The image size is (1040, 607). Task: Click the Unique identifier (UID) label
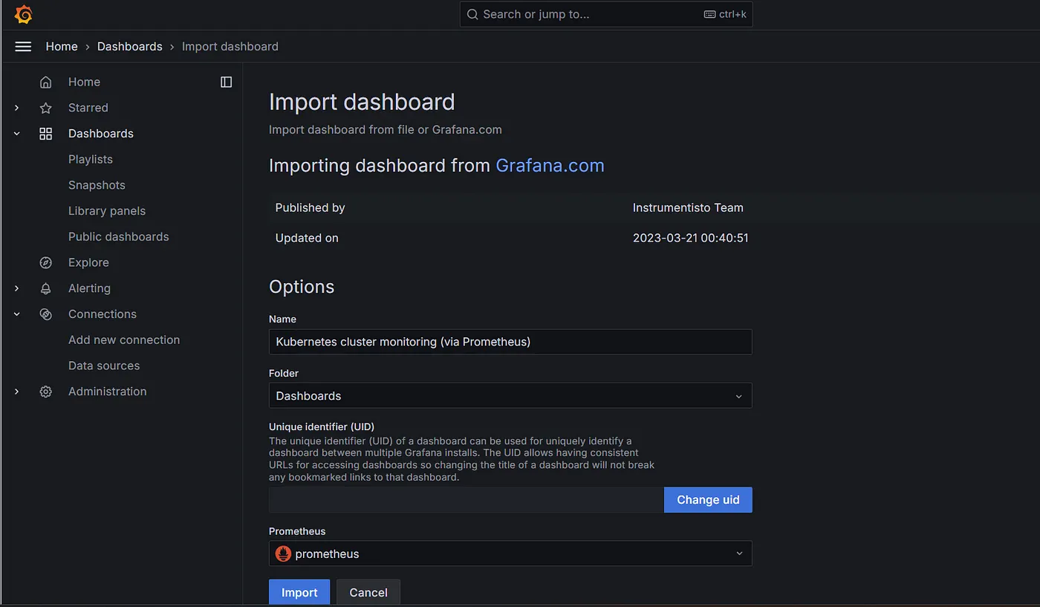322,427
